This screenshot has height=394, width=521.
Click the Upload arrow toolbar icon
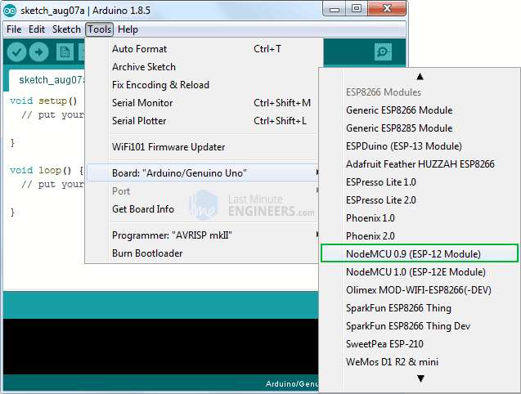[39, 52]
